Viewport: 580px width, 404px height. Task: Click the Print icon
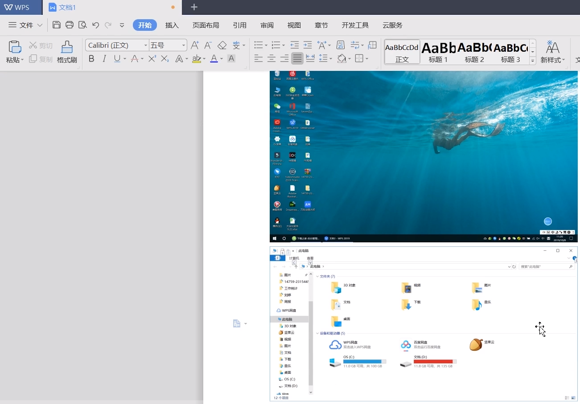[70, 25]
